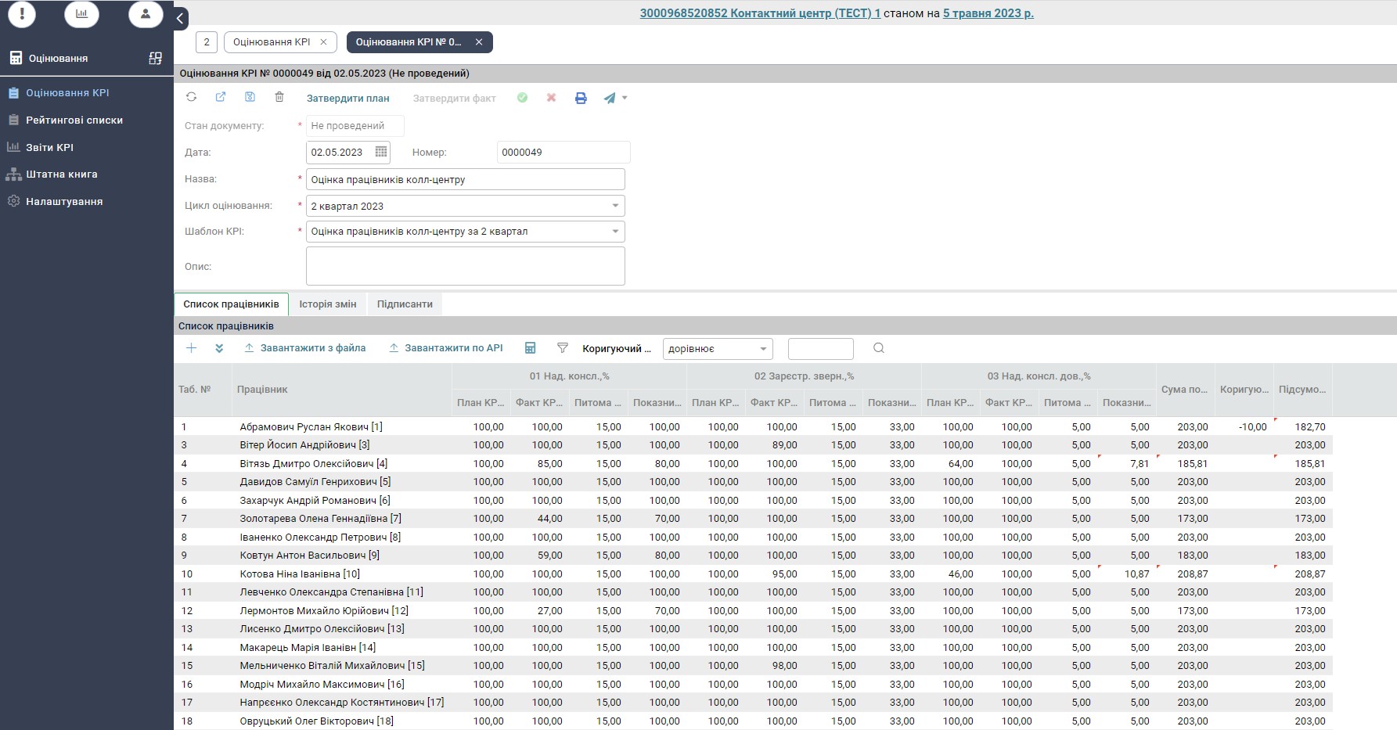Image resolution: width=1397 pixels, height=730 pixels.
Task: Click the calculator icon in employee toolbar
Action: [530, 348]
